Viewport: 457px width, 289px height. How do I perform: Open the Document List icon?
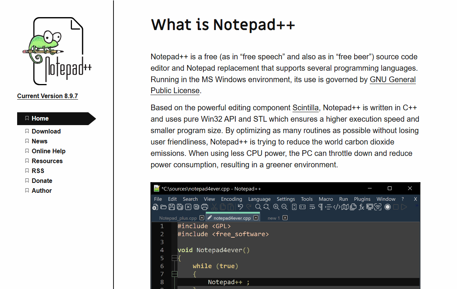click(353, 207)
